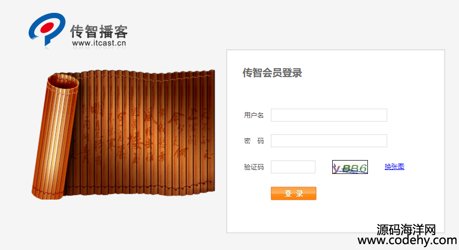459x250 pixels.
Task: Click the 密码 label
Action: point(254,141)
